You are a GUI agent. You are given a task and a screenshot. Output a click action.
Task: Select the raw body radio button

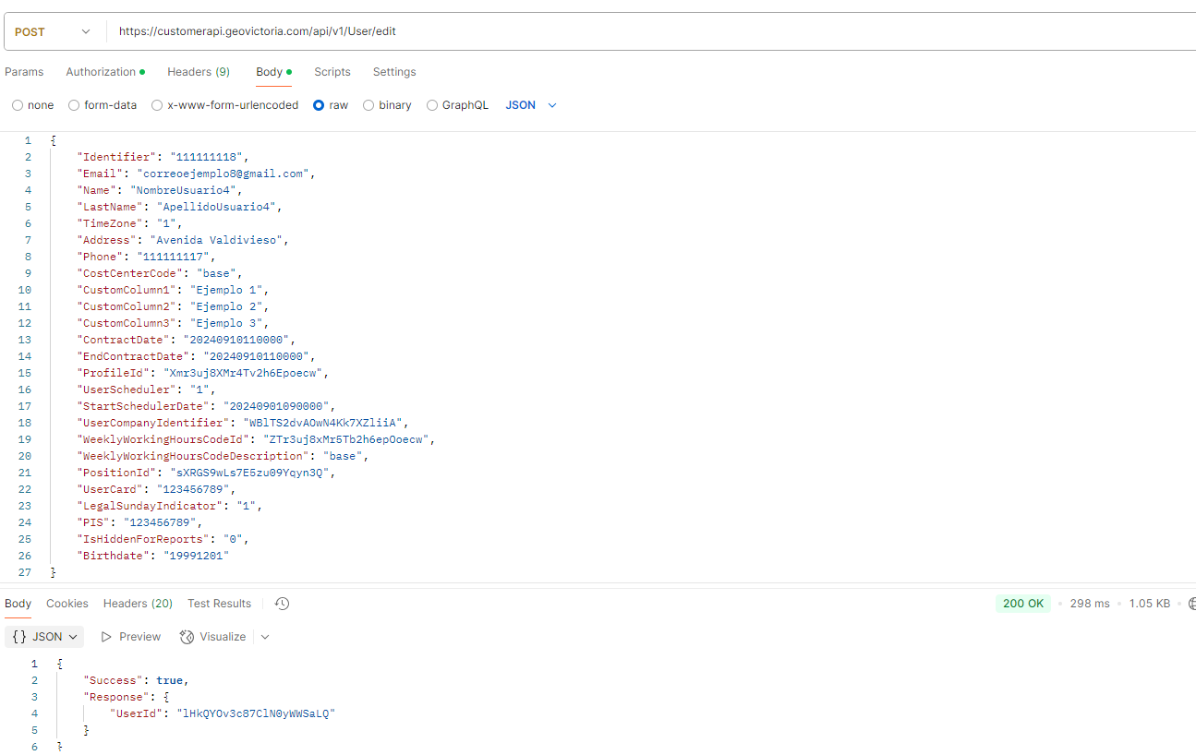[x=319, y=105]
